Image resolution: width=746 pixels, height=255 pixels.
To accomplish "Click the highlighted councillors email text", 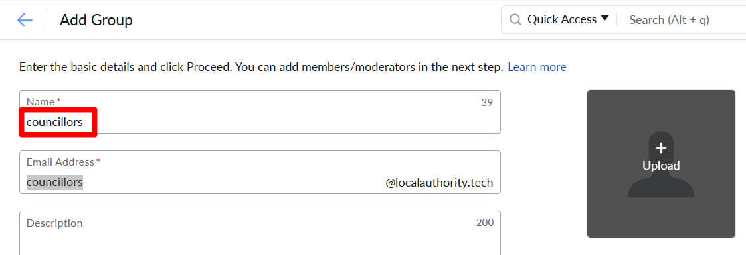I will click(54, 182).
